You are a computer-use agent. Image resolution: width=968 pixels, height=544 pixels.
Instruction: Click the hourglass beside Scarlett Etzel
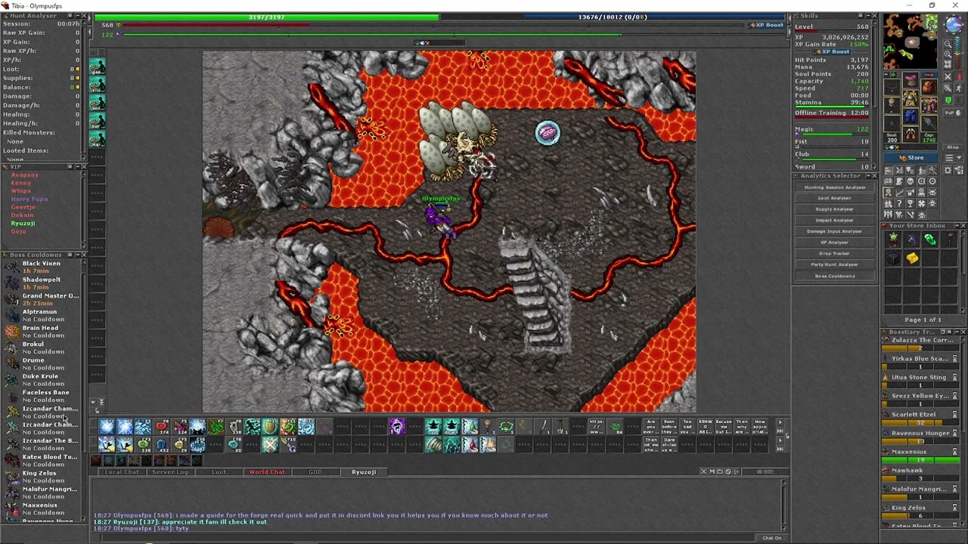[954, 415]
